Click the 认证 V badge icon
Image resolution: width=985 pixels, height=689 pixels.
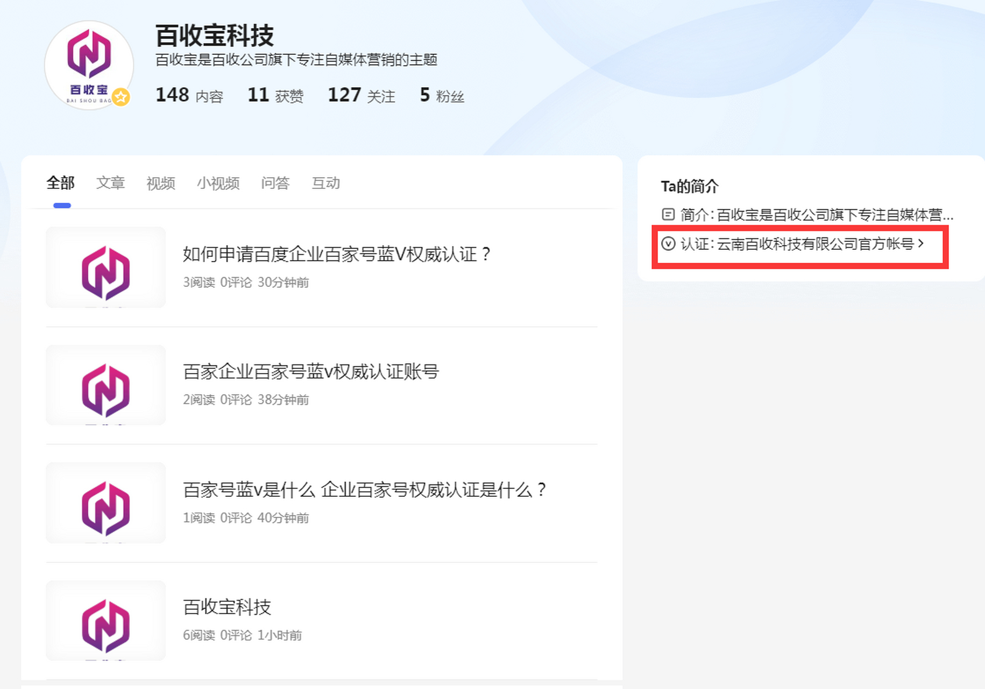coord(668,244)
